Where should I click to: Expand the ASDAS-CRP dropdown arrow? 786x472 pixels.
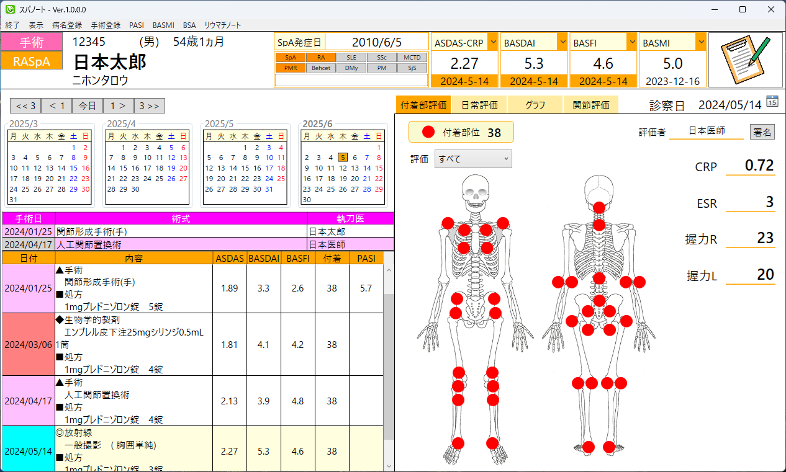pos(492,42)
